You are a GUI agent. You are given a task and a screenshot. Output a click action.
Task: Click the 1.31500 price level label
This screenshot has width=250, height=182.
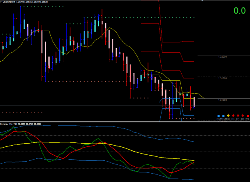(222, 78)
